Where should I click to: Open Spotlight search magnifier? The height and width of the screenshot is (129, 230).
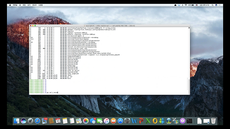click(212, 5)
